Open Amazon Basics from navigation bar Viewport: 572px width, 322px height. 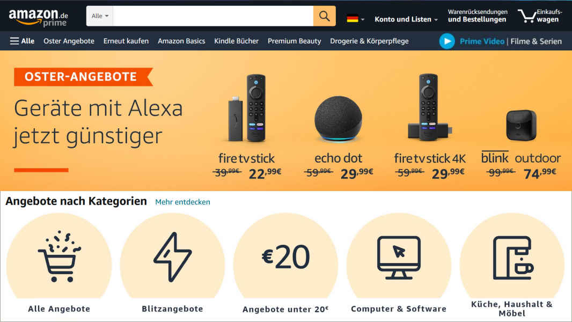(181, 41)
